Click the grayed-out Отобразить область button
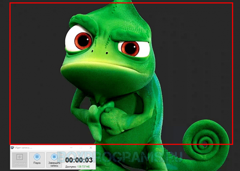This screenshot has width=240, height=171. (x=20, y=160)
